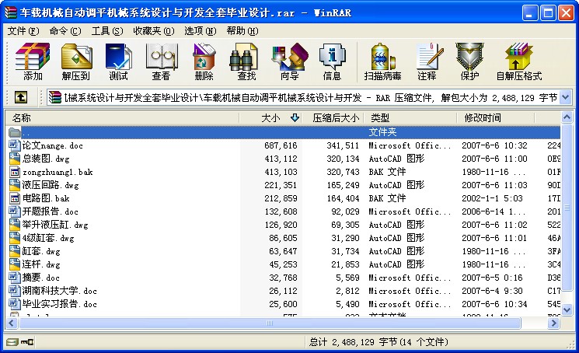The height and width of the screenshot is (353, 579).
Task: Go up one folder with the arrow button
Action: (x=21, y=97)
